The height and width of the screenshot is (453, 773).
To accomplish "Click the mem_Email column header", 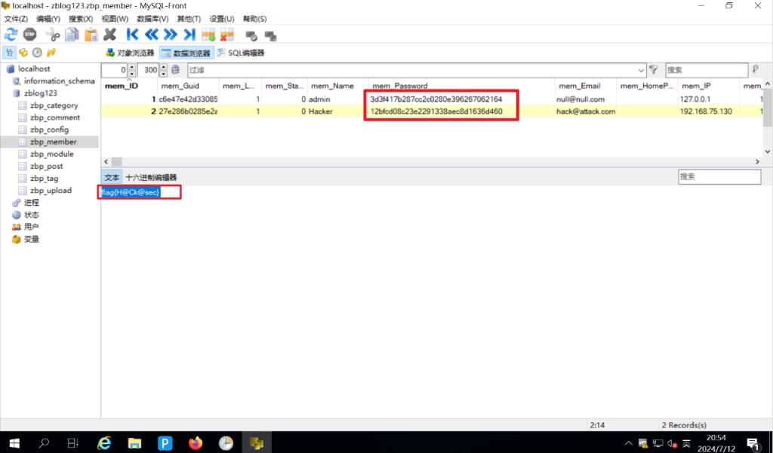I will click(x=579, y=86).
